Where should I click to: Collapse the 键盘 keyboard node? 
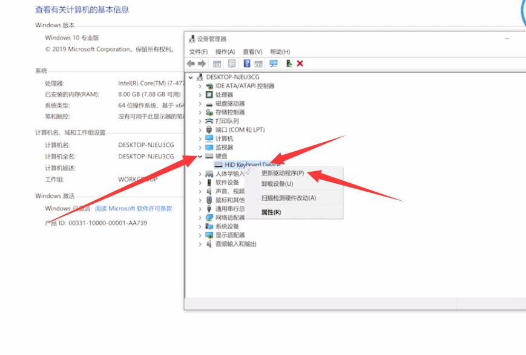(200, 156)
